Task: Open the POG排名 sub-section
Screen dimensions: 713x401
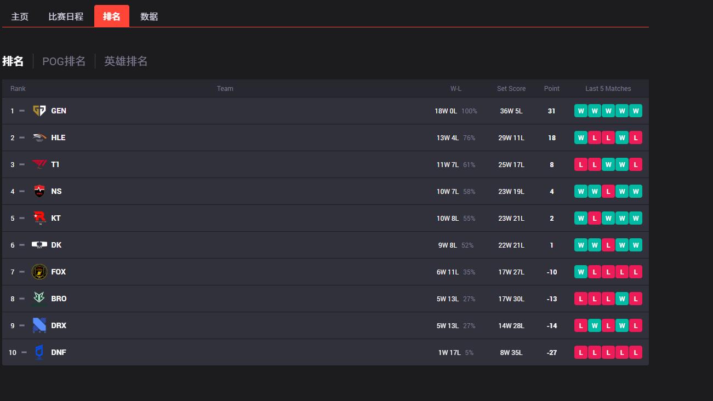Action: tap(64, 61)
